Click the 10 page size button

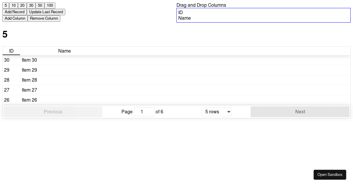(x=14, y=6)
